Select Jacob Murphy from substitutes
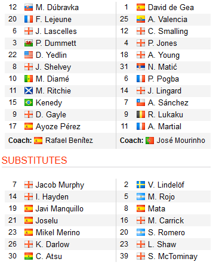The width and height of the screenshot is (216, 265). (60, 185)
